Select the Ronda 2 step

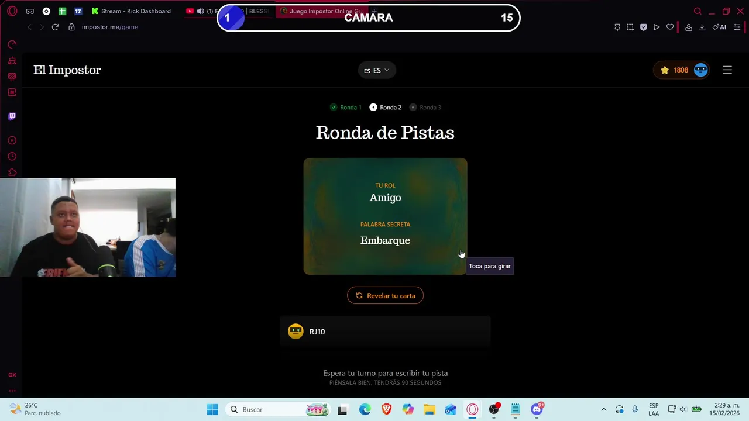point(386,108)
